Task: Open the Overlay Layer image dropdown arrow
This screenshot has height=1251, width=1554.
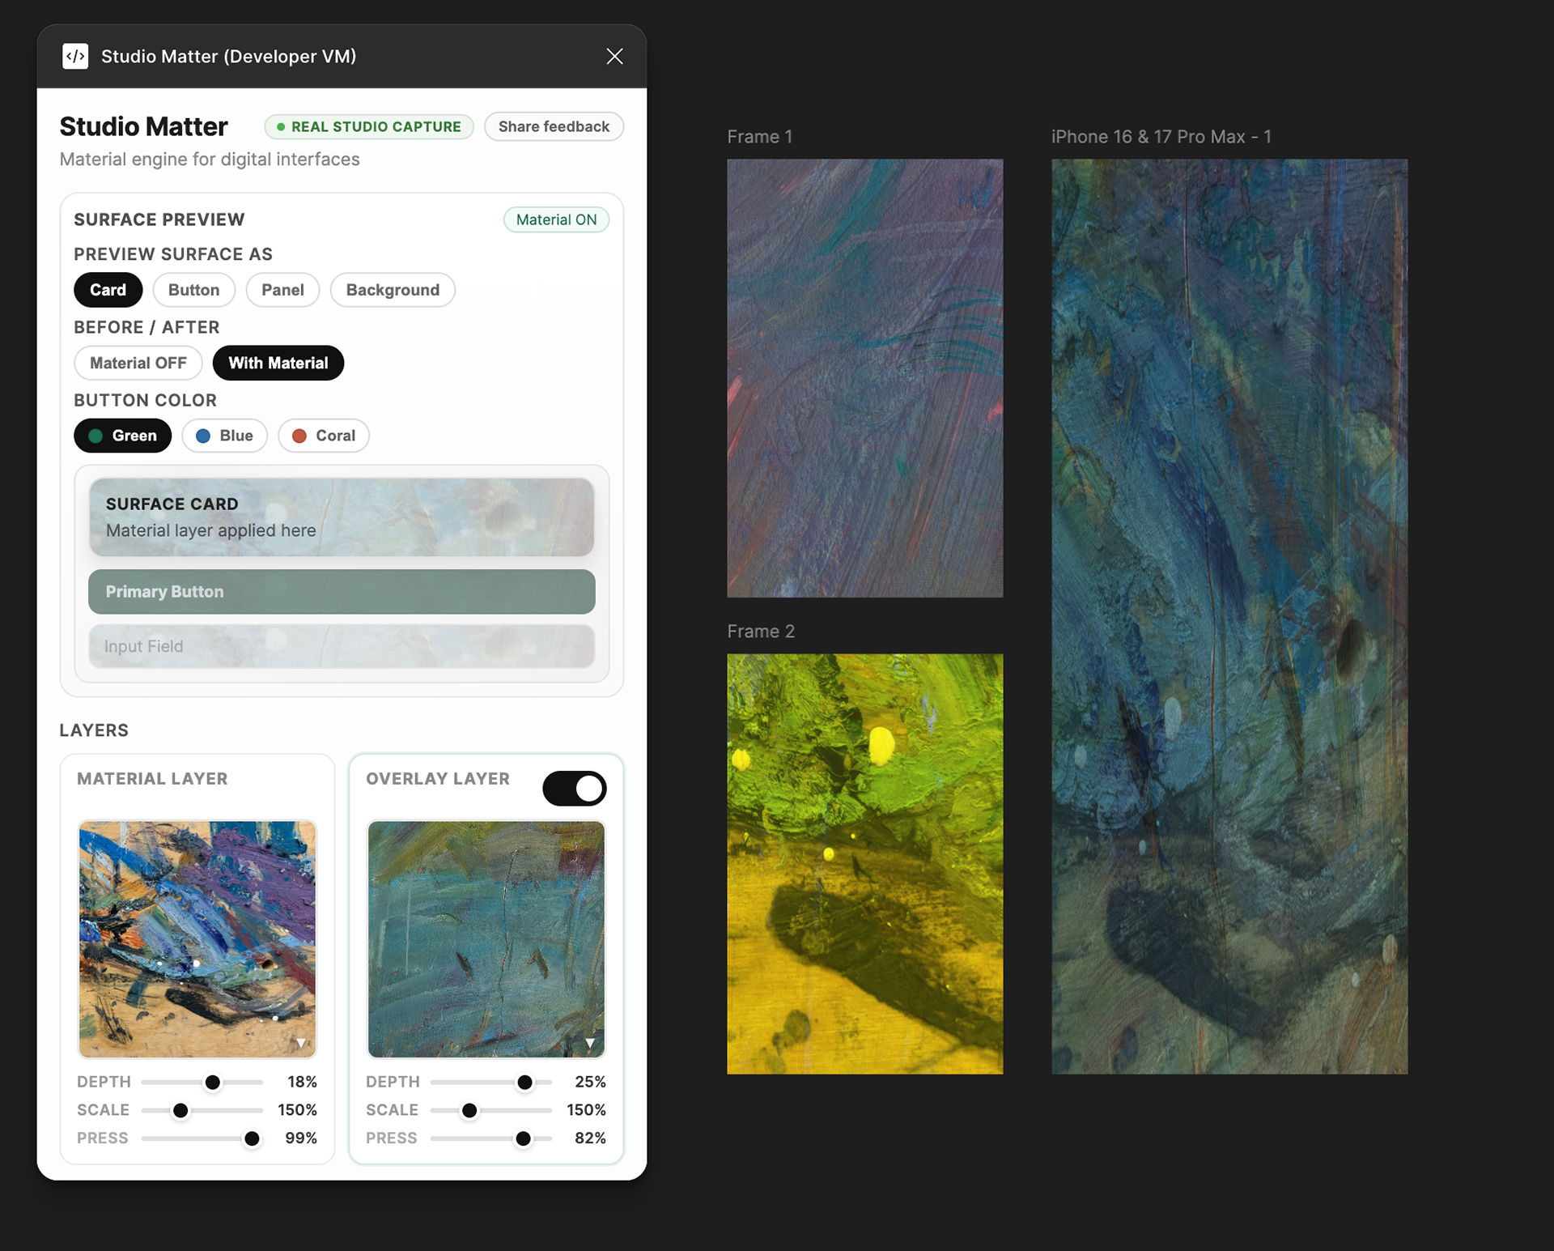Action: click(590, 1043)
